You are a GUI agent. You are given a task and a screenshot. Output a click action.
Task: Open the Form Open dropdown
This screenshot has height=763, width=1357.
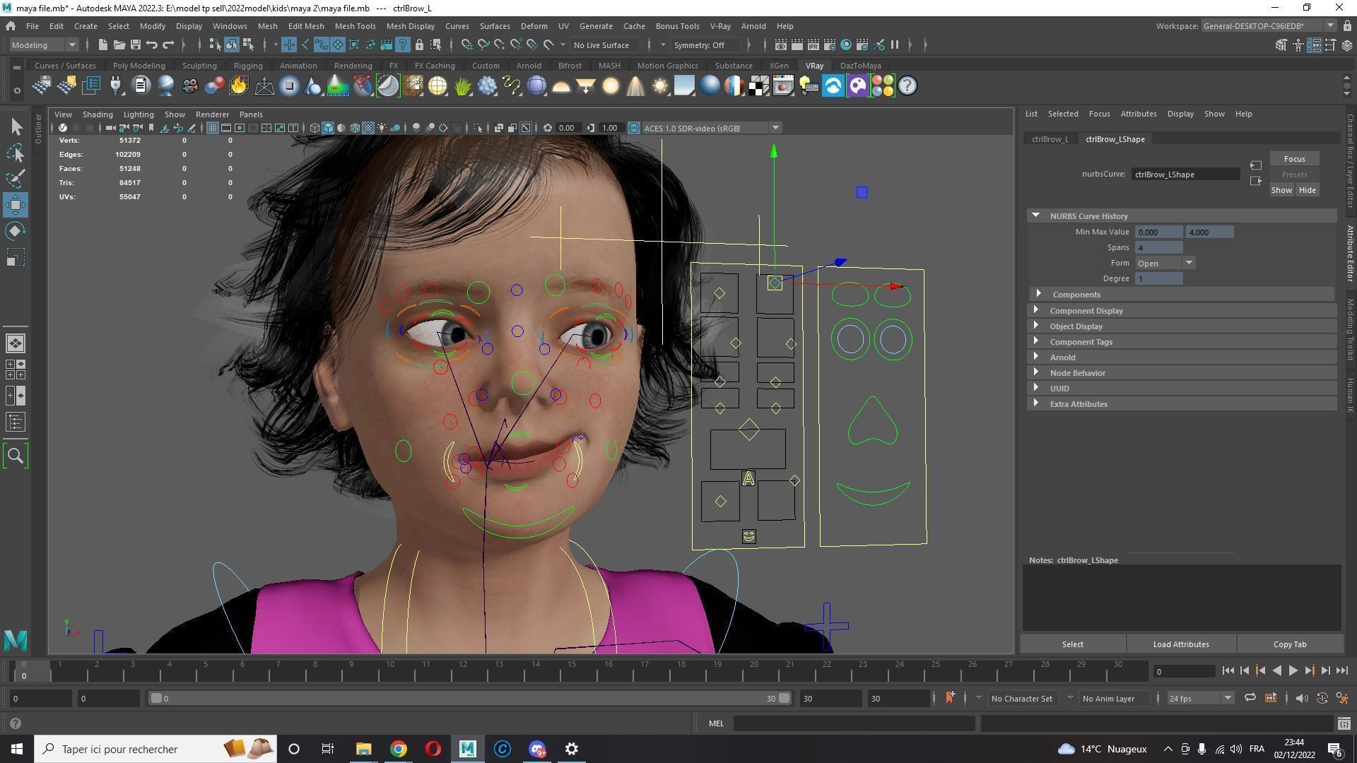(1164, 263)
